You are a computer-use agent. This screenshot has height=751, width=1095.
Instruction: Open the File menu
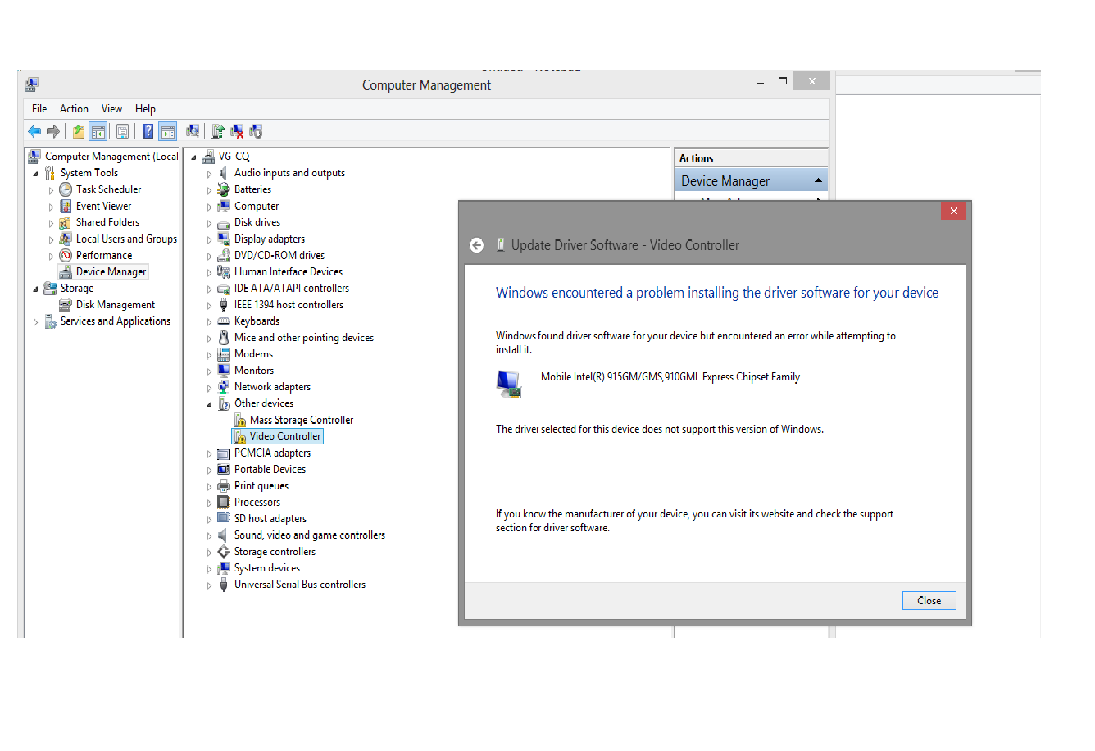(39, 108)
